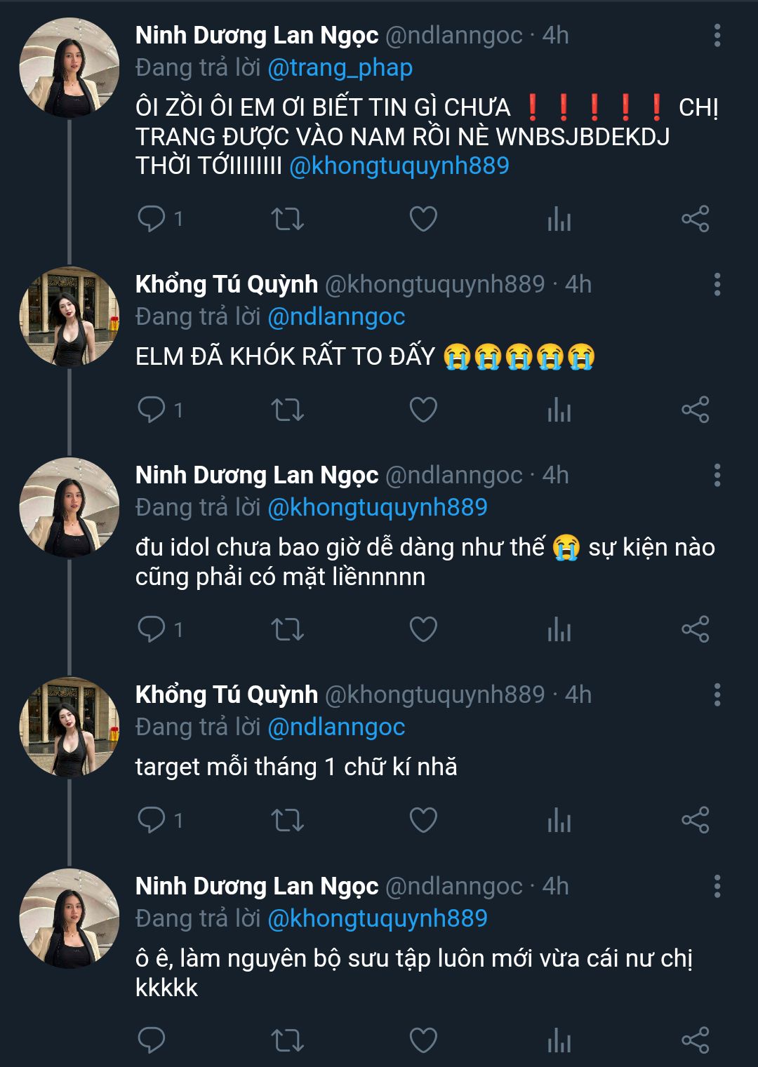Open Ninh Dương Lan Ngọc name on last tweet
758x1067 pixels.
coord(256,886)
